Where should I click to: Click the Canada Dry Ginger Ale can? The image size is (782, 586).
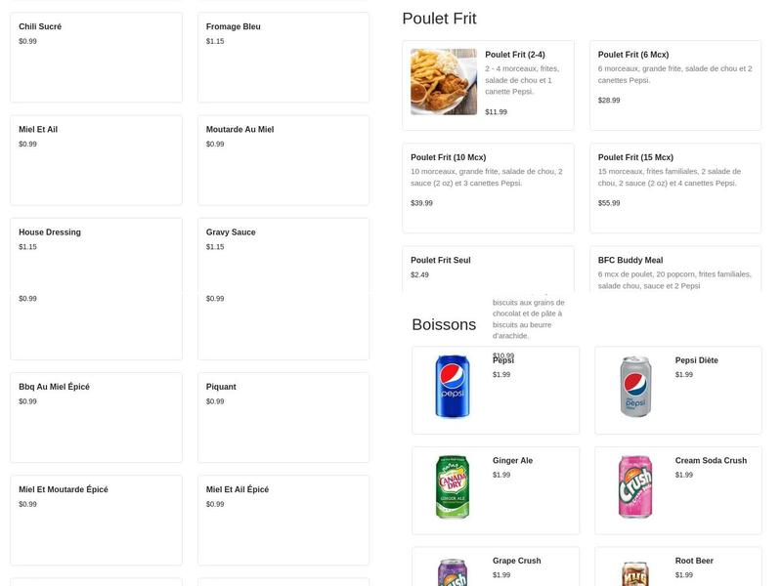point(453,487)
